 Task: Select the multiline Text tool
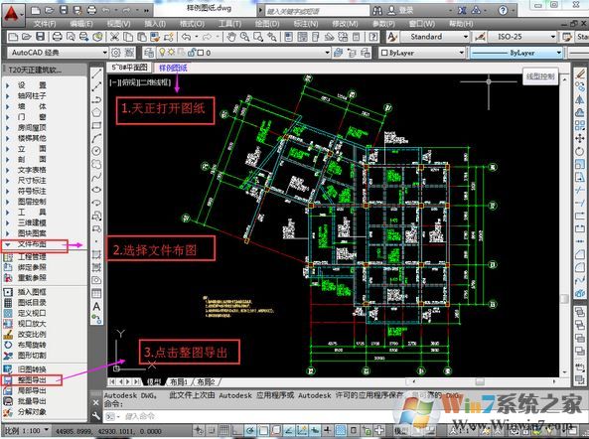point(96,307)
